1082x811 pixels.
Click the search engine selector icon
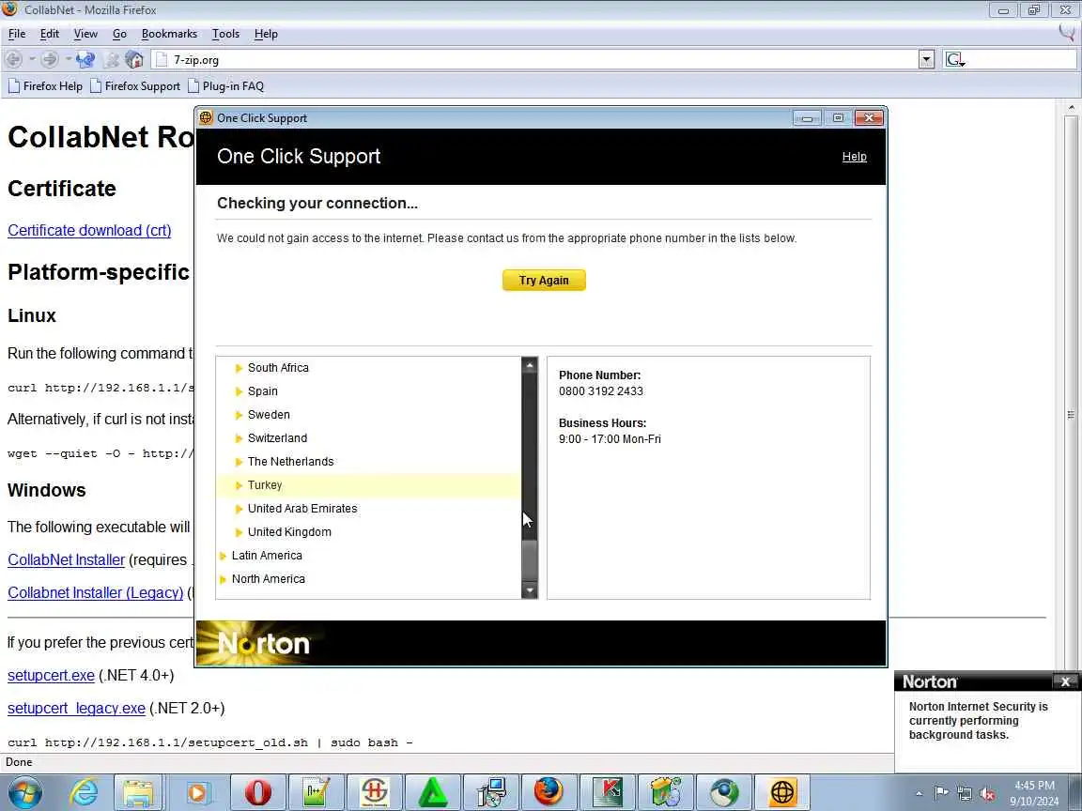(955, 60)
